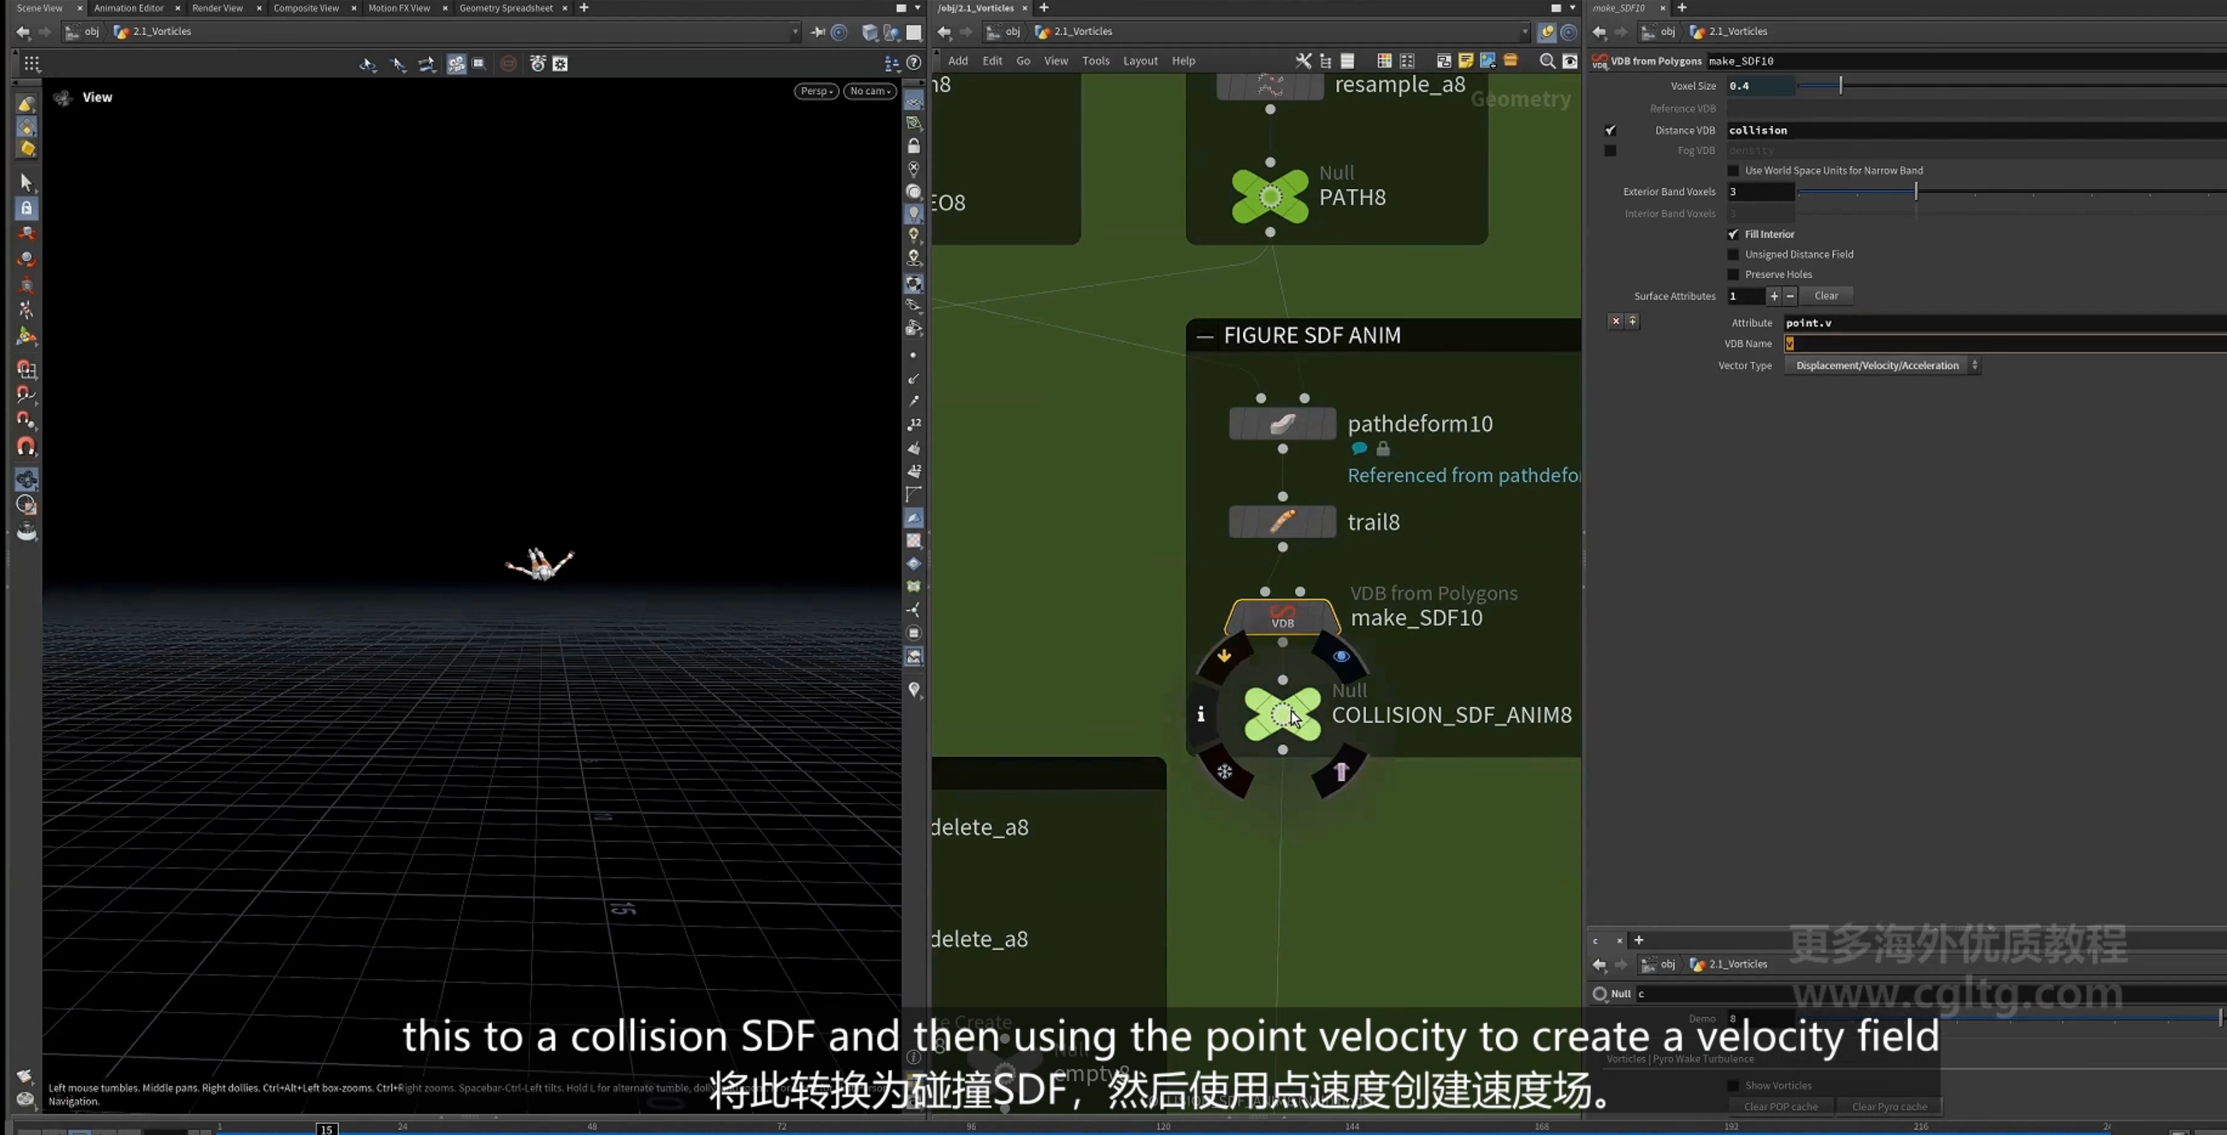The height and width of the screenshot is (1135, 2227).
Task: Click the trail8 node icon
Action: [x=1282, y=521]
